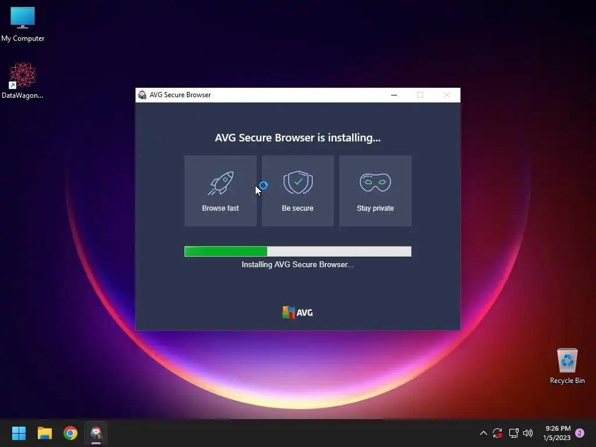Open network status tray icon
The image size is (596, 447).
coord(513,433)
